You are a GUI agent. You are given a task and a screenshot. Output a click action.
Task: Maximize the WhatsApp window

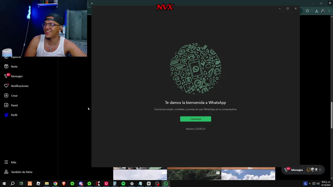pyautogui.click(x=288, y=9)
